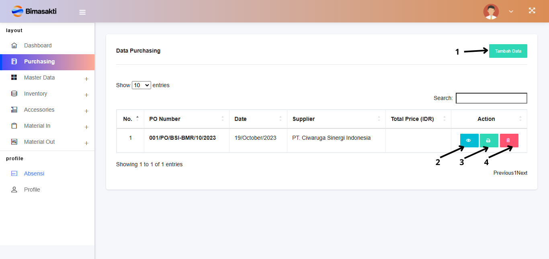This screenshot has width=549, height=259.
Task: Click the Bimasakti logo
Action: [x=34, y=11]
